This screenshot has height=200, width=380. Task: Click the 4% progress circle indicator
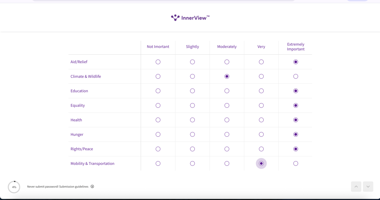click(x=14, y=187)
